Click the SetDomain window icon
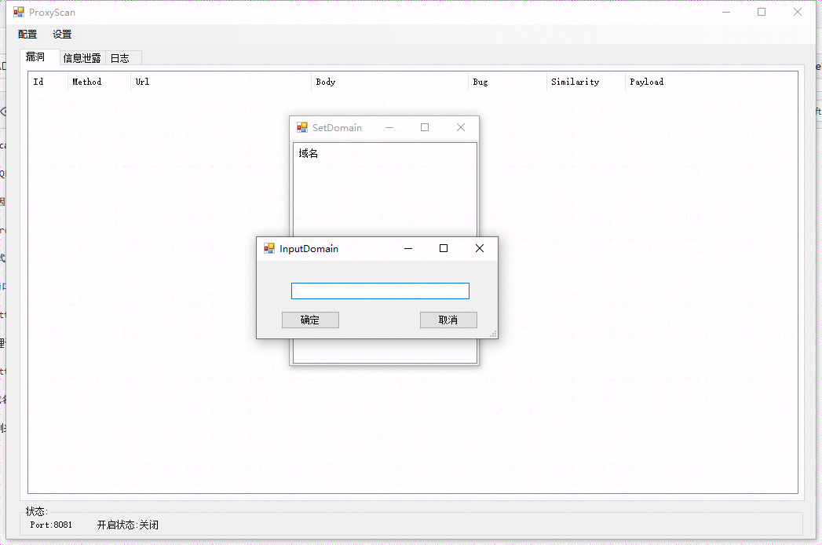822x545 pixels. [x=302, y=127]
